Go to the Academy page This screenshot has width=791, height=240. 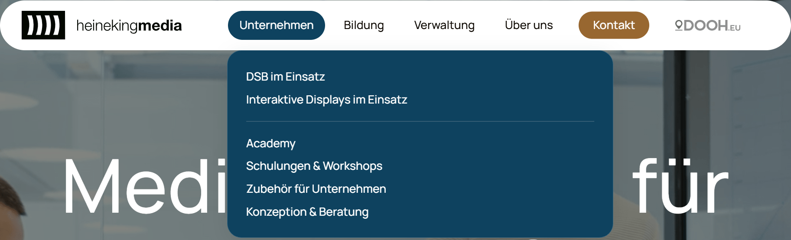click(270, 143)
